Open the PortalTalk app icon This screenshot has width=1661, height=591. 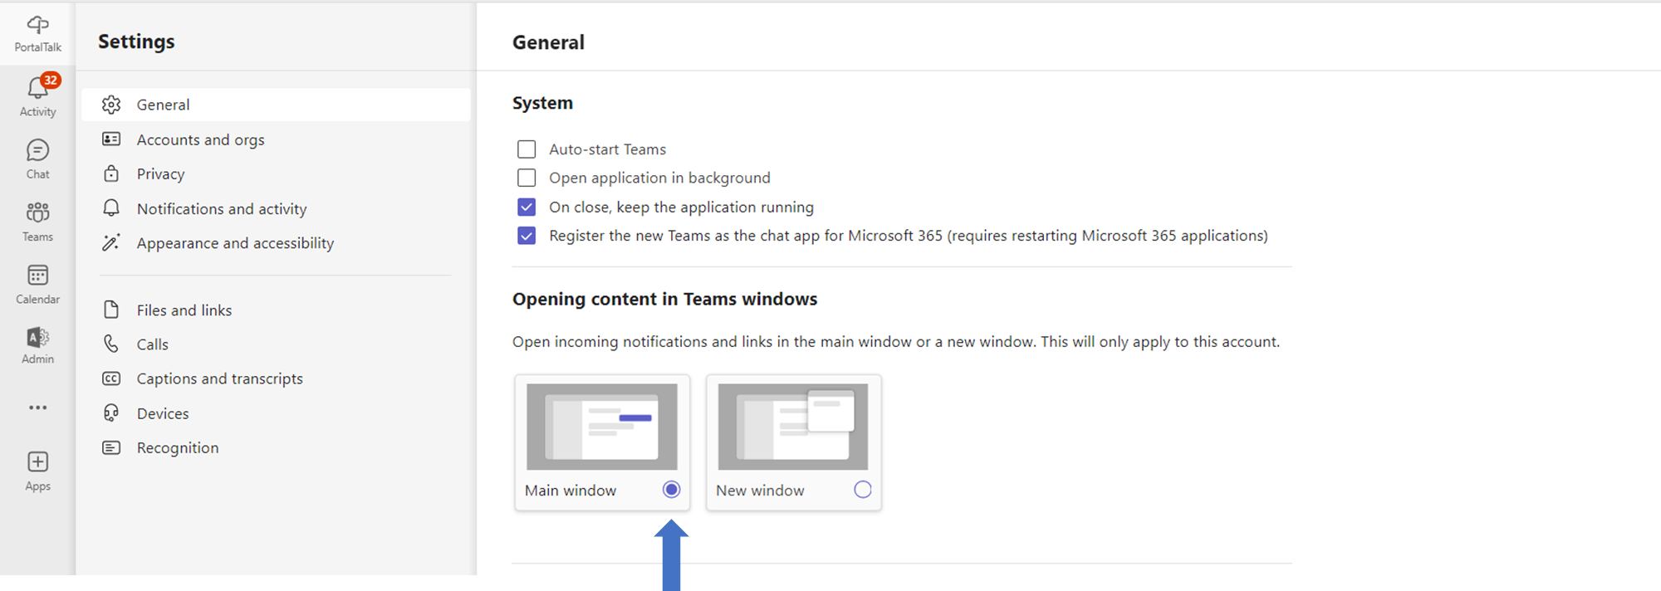37,33
